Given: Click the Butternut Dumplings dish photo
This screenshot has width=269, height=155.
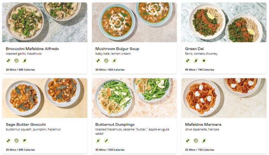Looking at the screenshot, I should (x=134, y=98).
